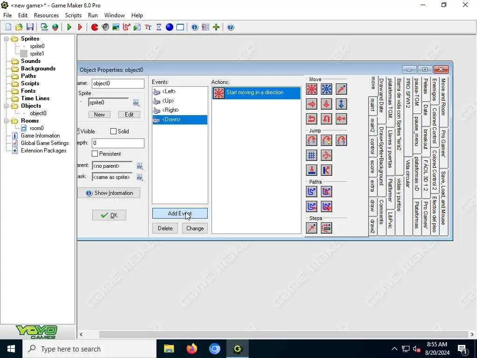Click the Create a new game toolbar icon
Image resolution: width=477 pixels, height=358 pixels.
[8, 27]
